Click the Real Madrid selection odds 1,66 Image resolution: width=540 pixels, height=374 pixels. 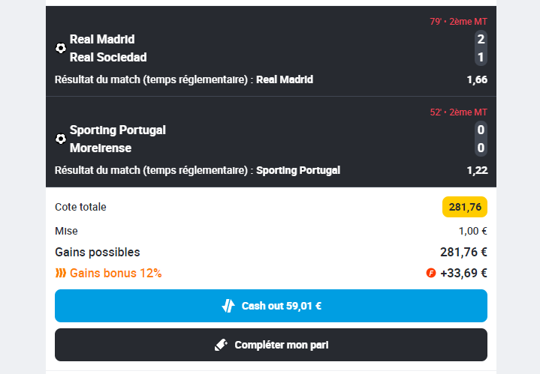click(477, 79)
